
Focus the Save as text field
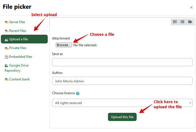pos(122,62)
